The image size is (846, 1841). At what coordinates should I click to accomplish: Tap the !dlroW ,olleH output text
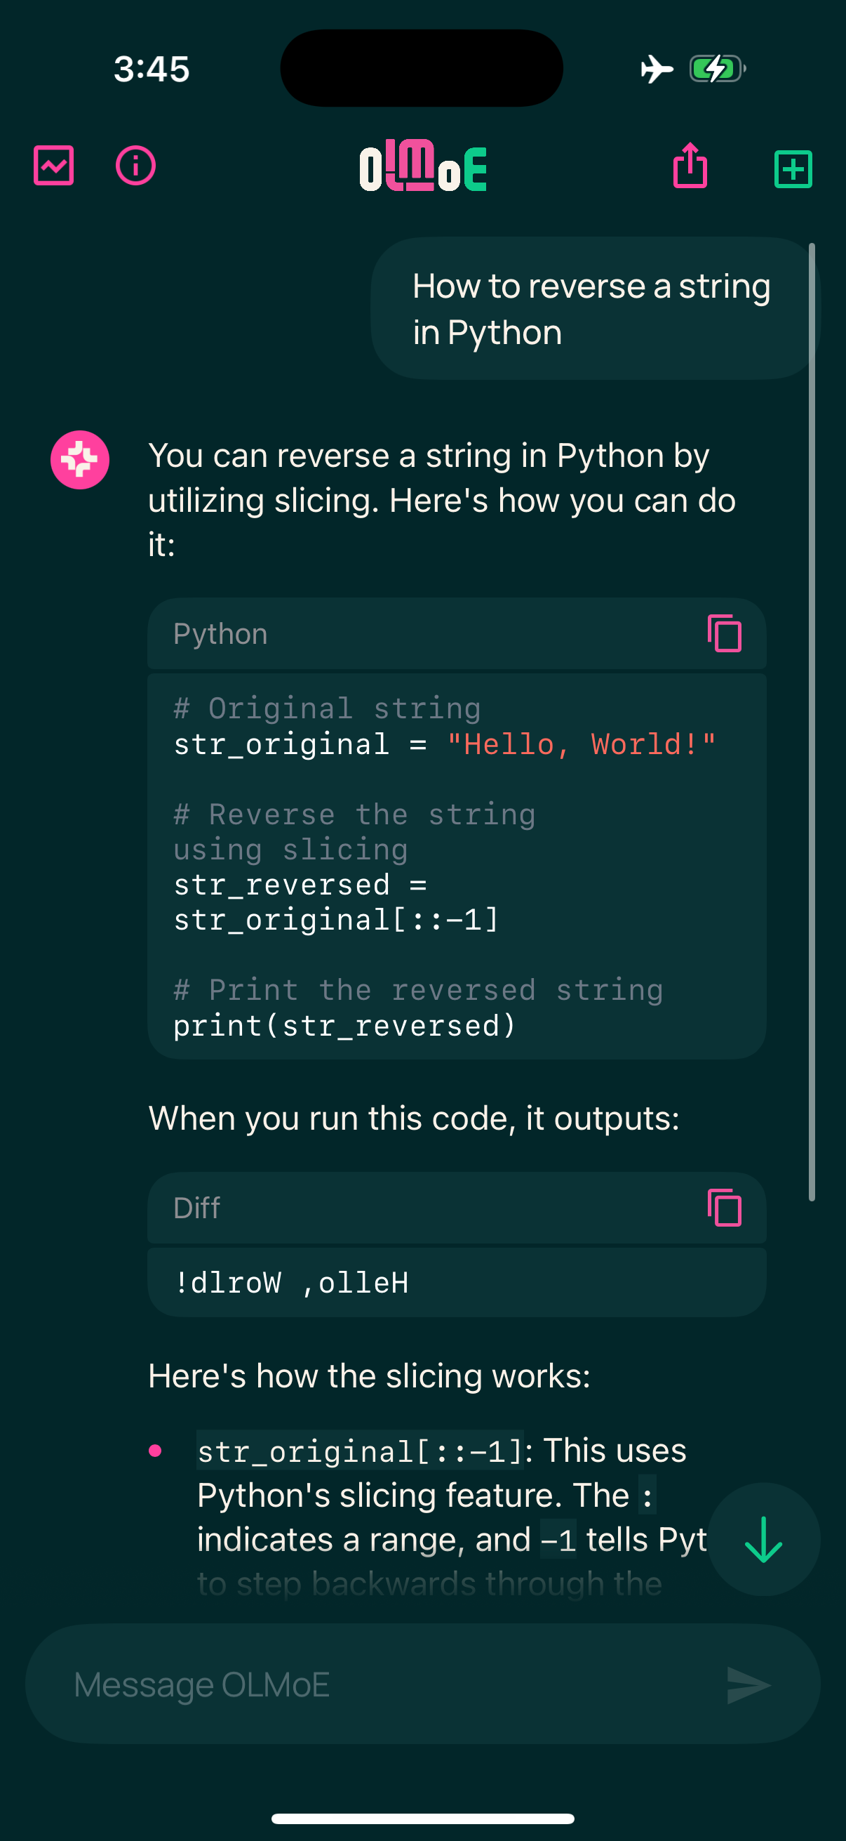point(291,1283)
